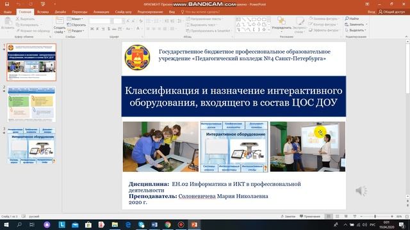Click the speaker audio icon on the slide

[x=361, y=191]
